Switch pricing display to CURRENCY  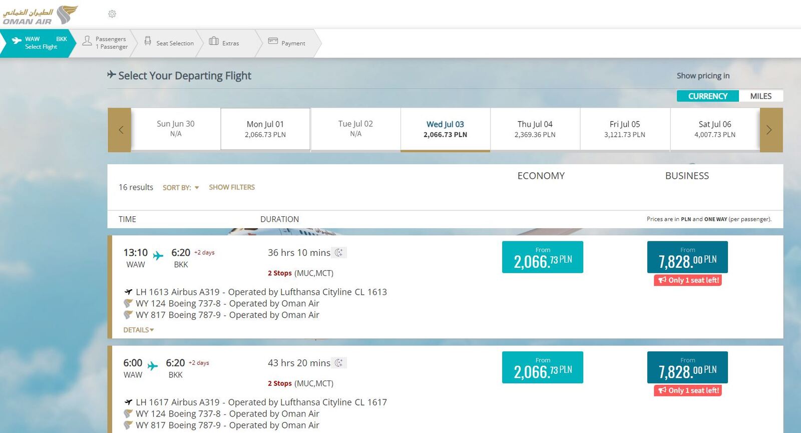click(707, 96)
